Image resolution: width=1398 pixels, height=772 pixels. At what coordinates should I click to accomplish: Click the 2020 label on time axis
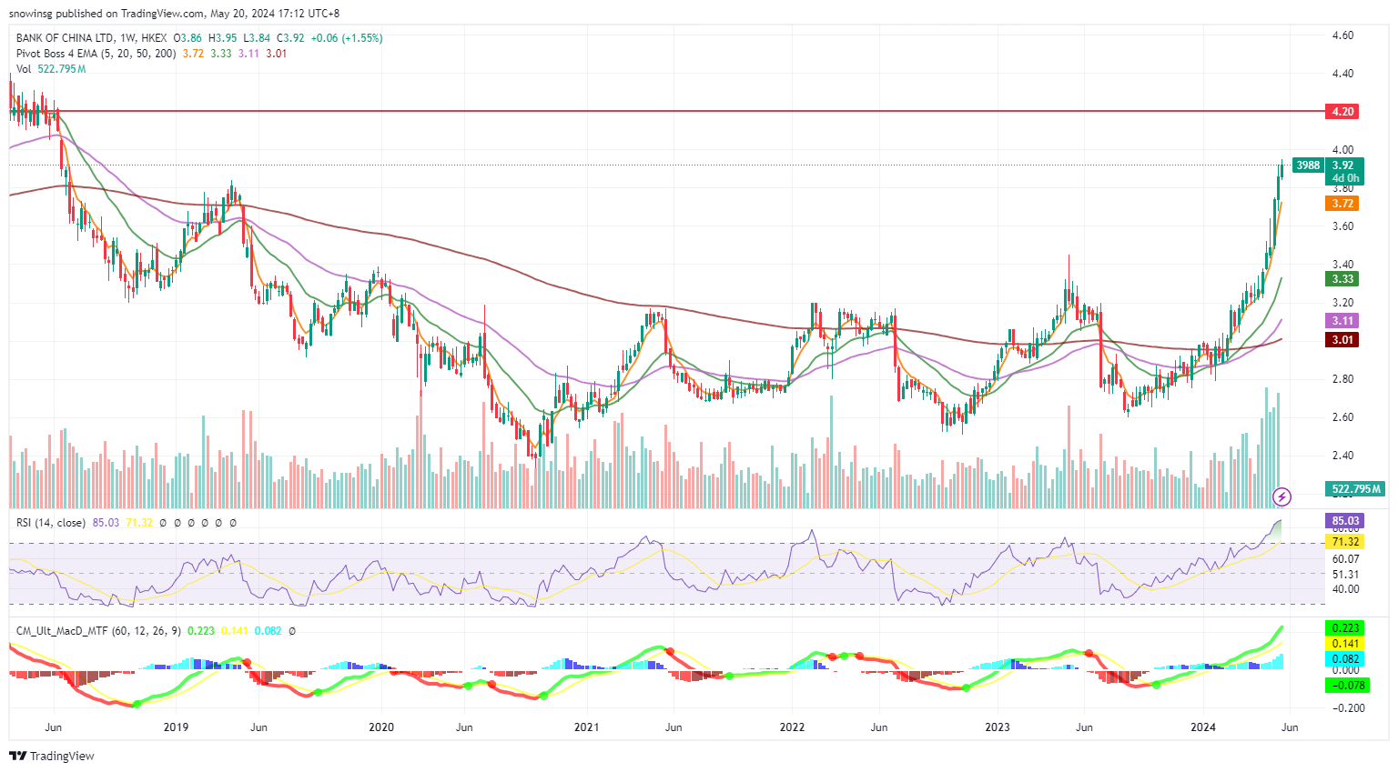381,727
